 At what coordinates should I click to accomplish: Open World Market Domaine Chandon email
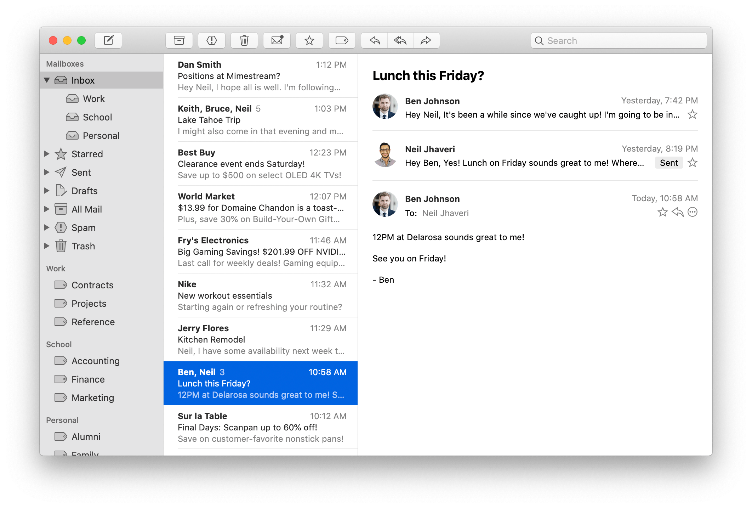pos(261,208)
